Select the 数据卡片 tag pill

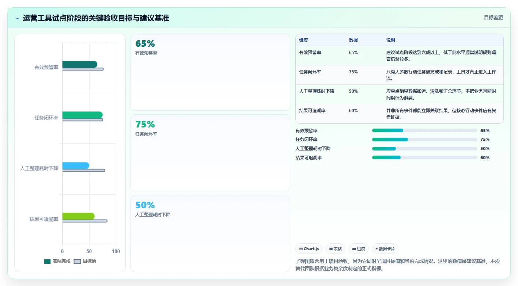point(385,249)
